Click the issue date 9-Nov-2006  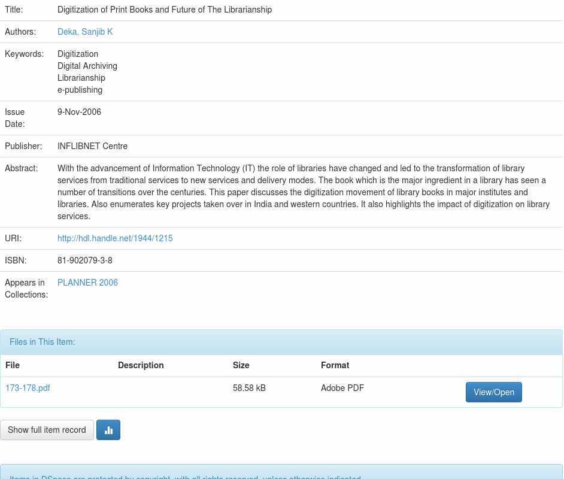tap(79, 112)
